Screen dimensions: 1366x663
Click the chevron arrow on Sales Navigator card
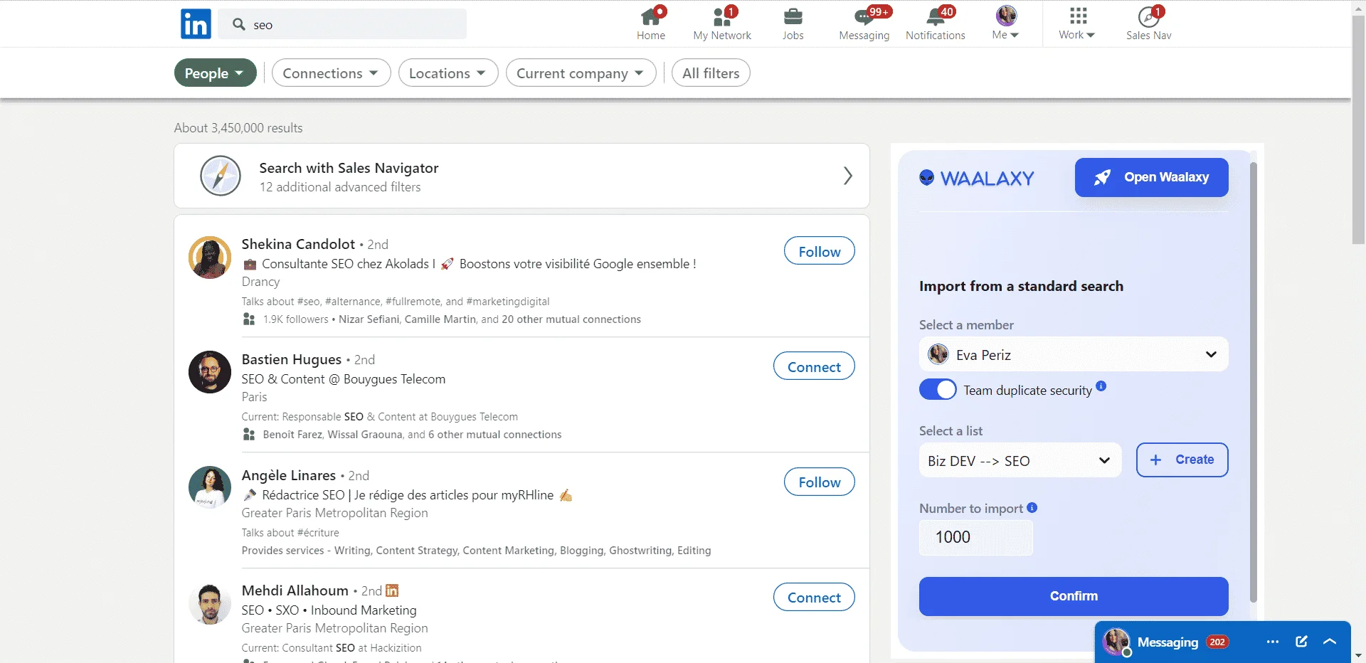coord(847,176)
